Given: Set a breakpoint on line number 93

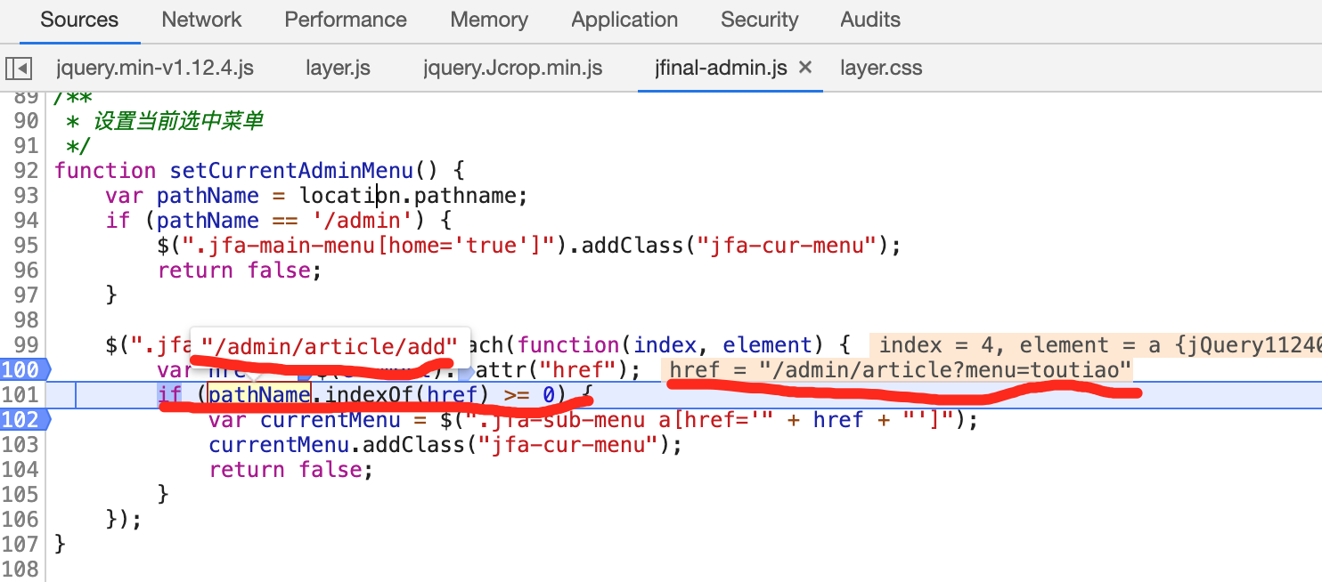Looking at the screenshot, I should point(27,195).
